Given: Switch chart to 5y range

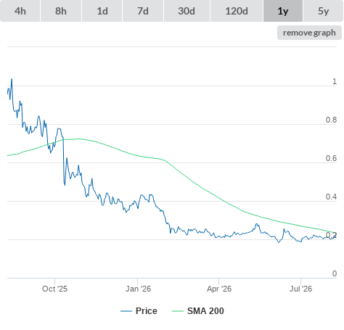Looking at the screenshot, I should click(x=323, y=11).
